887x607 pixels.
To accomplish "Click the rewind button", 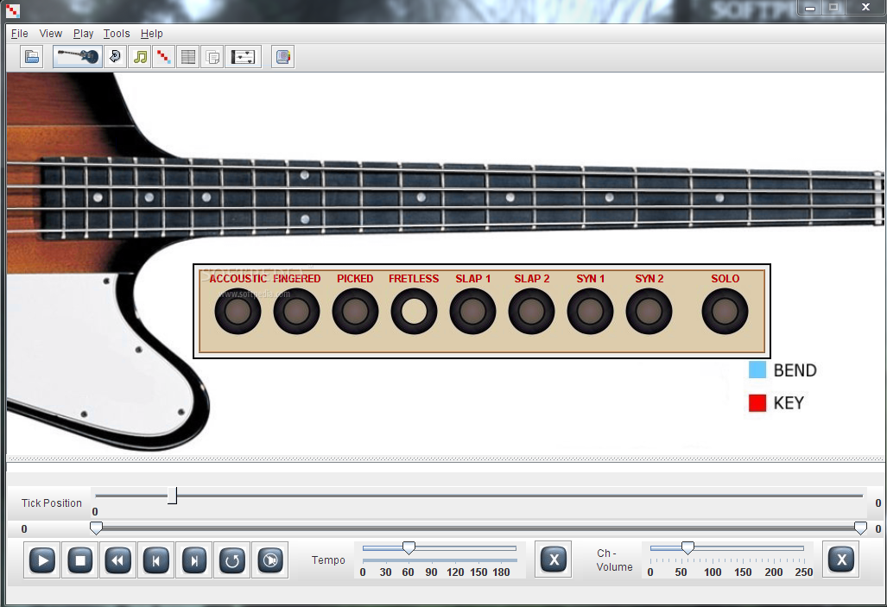I will (x=117, y=560).
